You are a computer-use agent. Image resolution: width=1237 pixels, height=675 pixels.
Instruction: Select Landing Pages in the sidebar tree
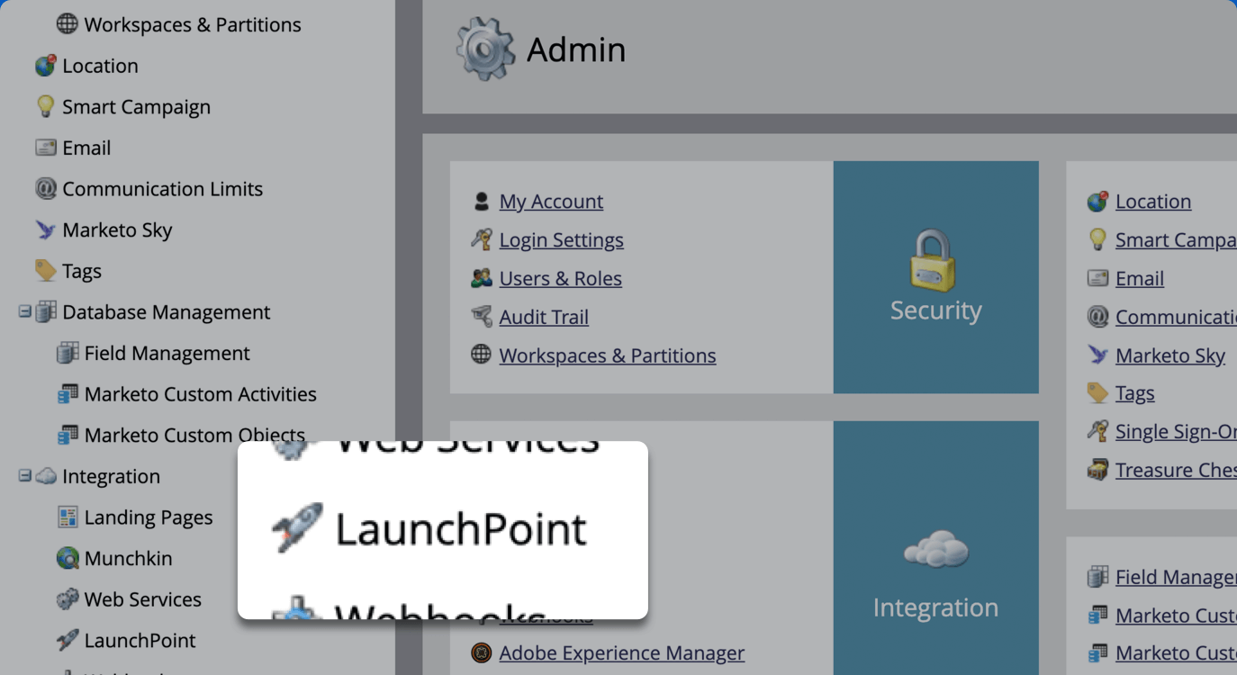(x=149, y=517)
